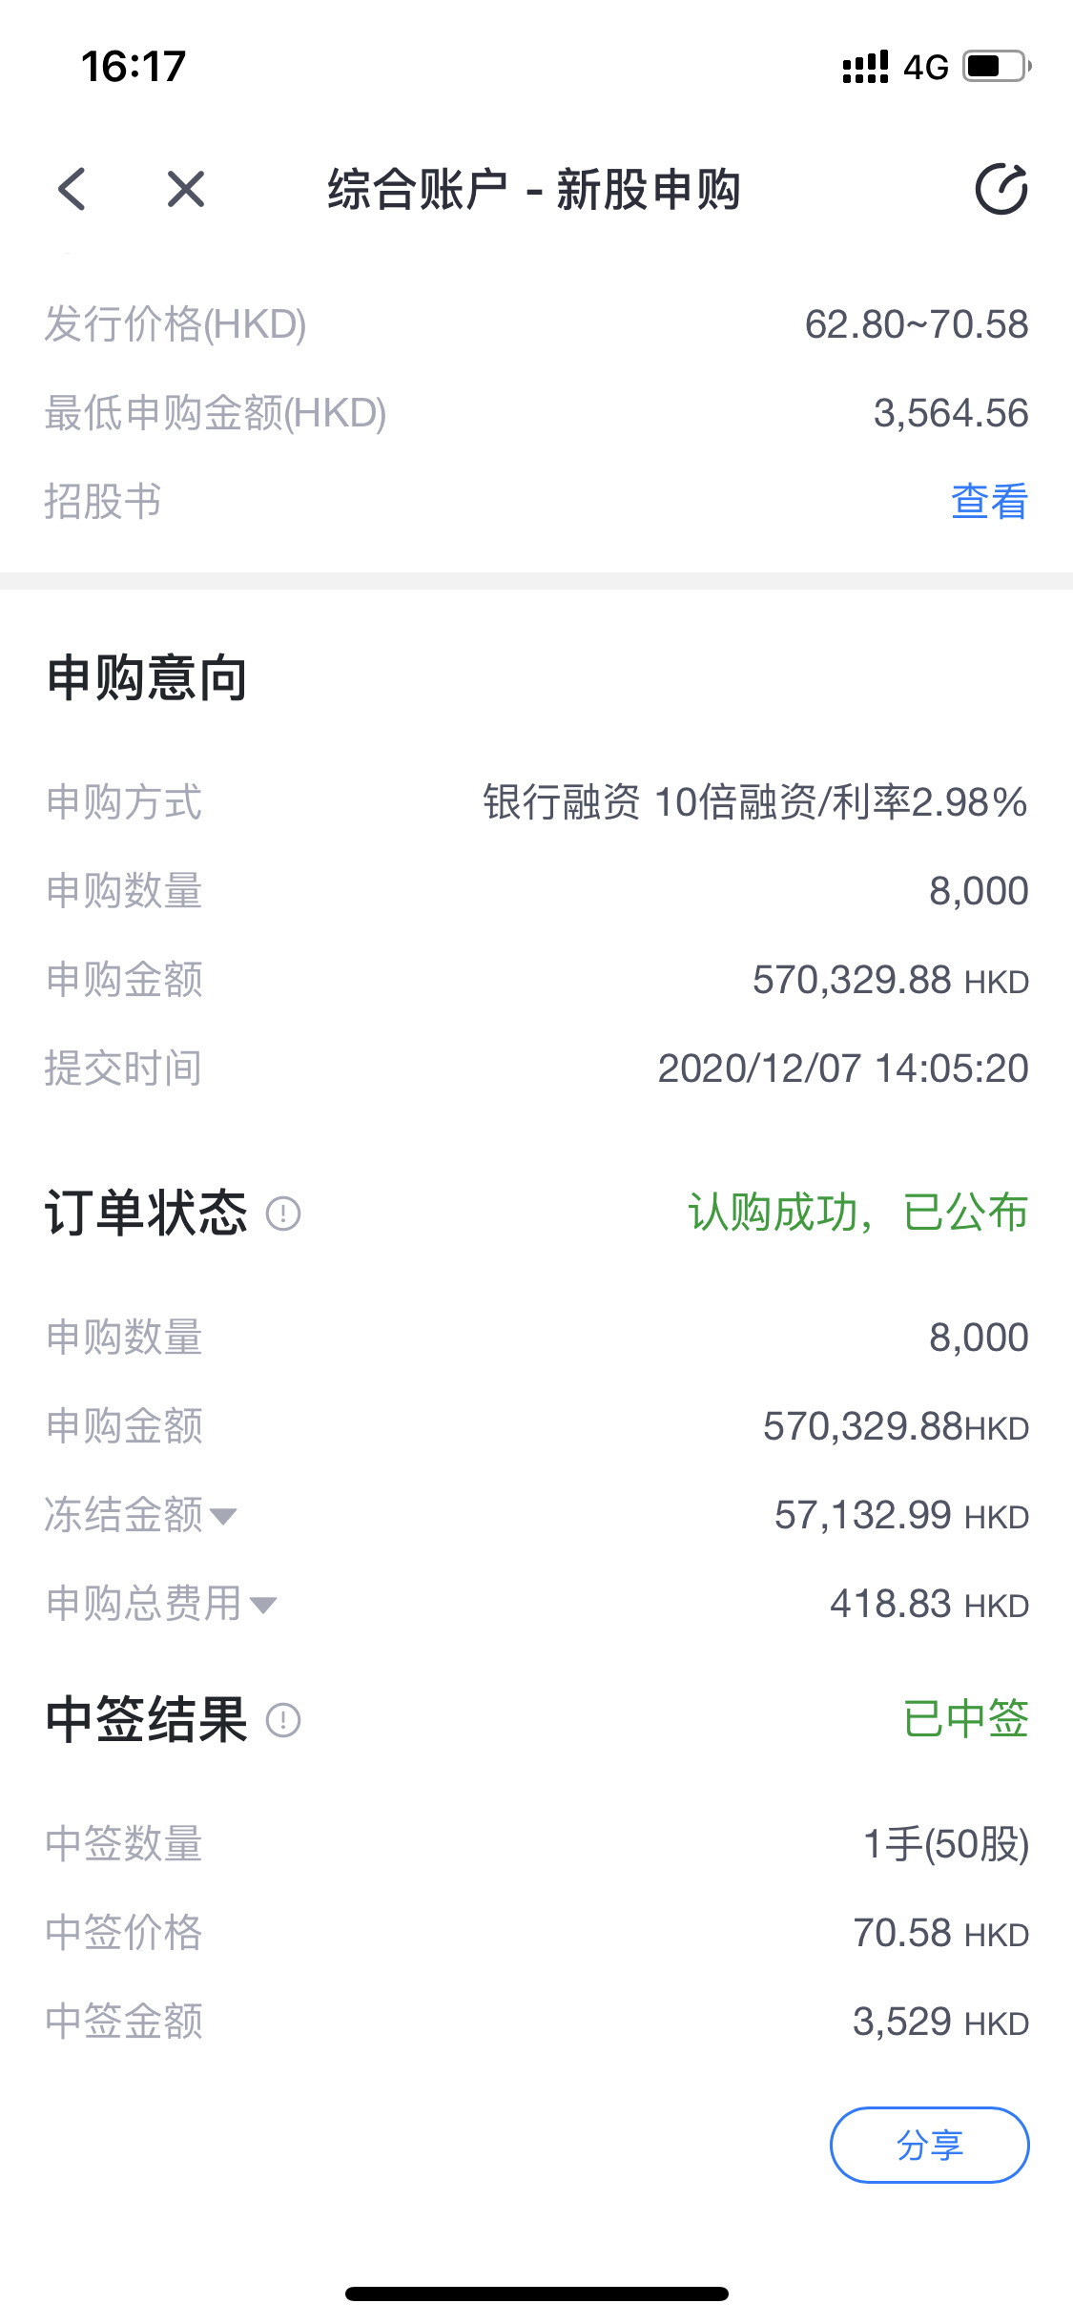
Task: Tap the 认购成功，已公布 status text
Action: tap(858, 1213)
